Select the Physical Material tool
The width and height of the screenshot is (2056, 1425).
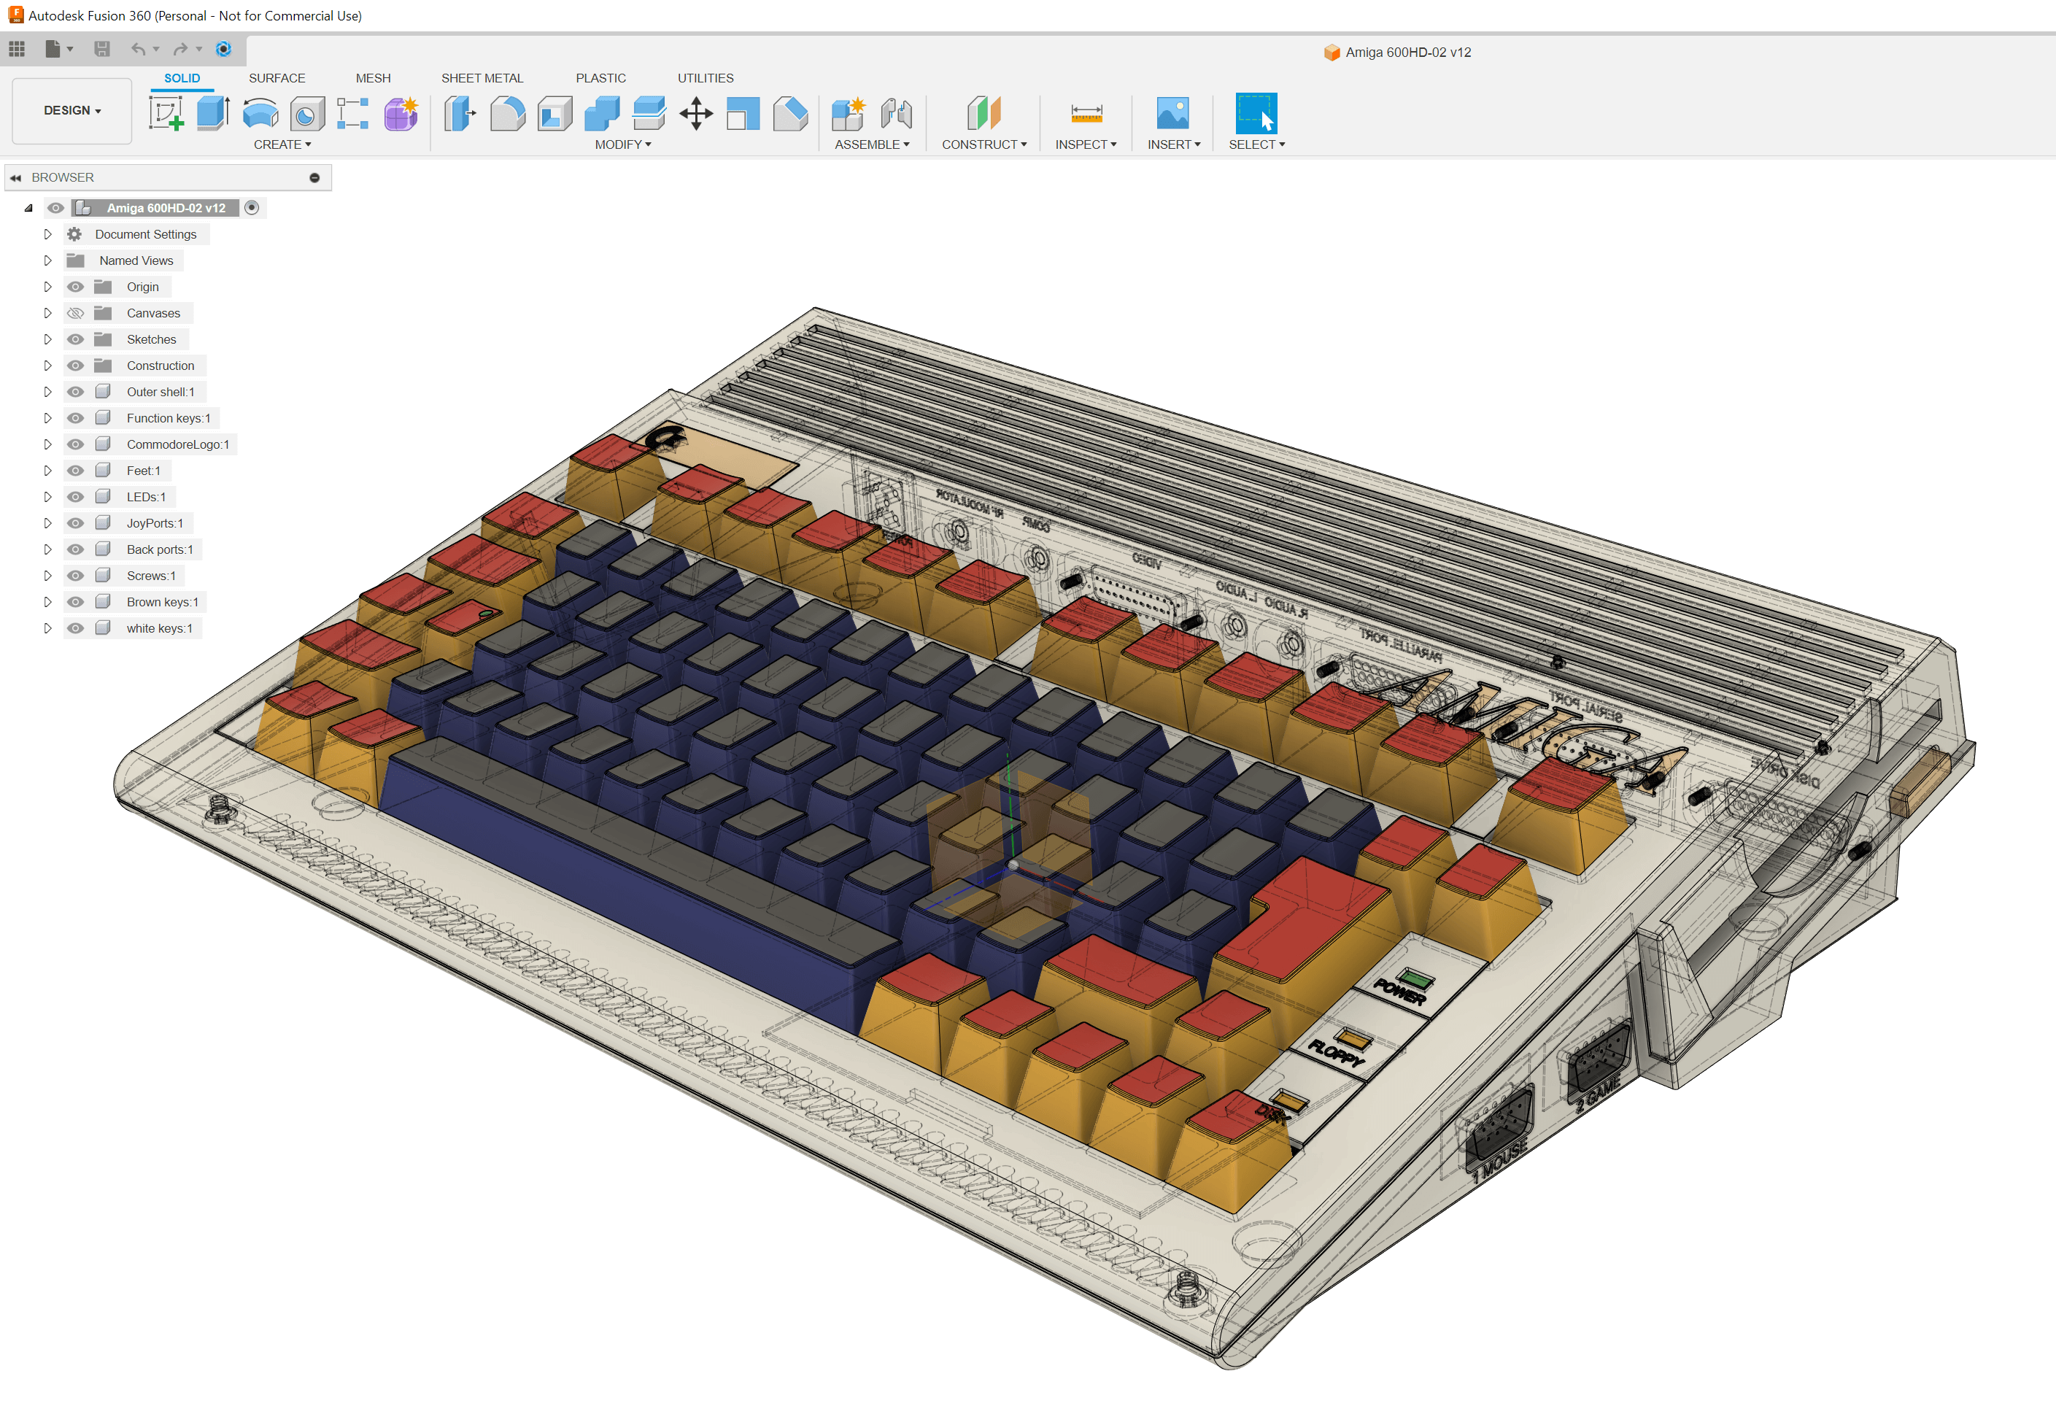[790, 113]
